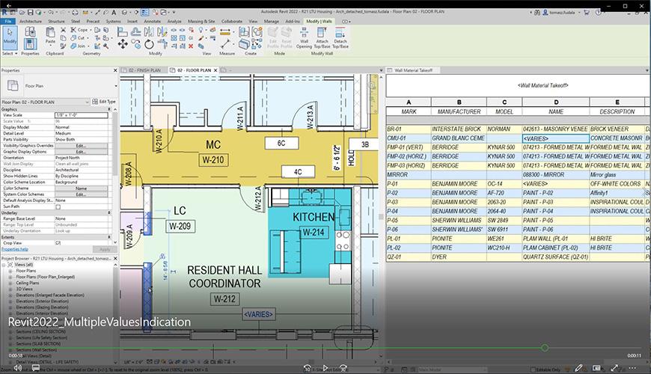
Task: Toggle the Crop View checkbox
Action: coord(58,243)
